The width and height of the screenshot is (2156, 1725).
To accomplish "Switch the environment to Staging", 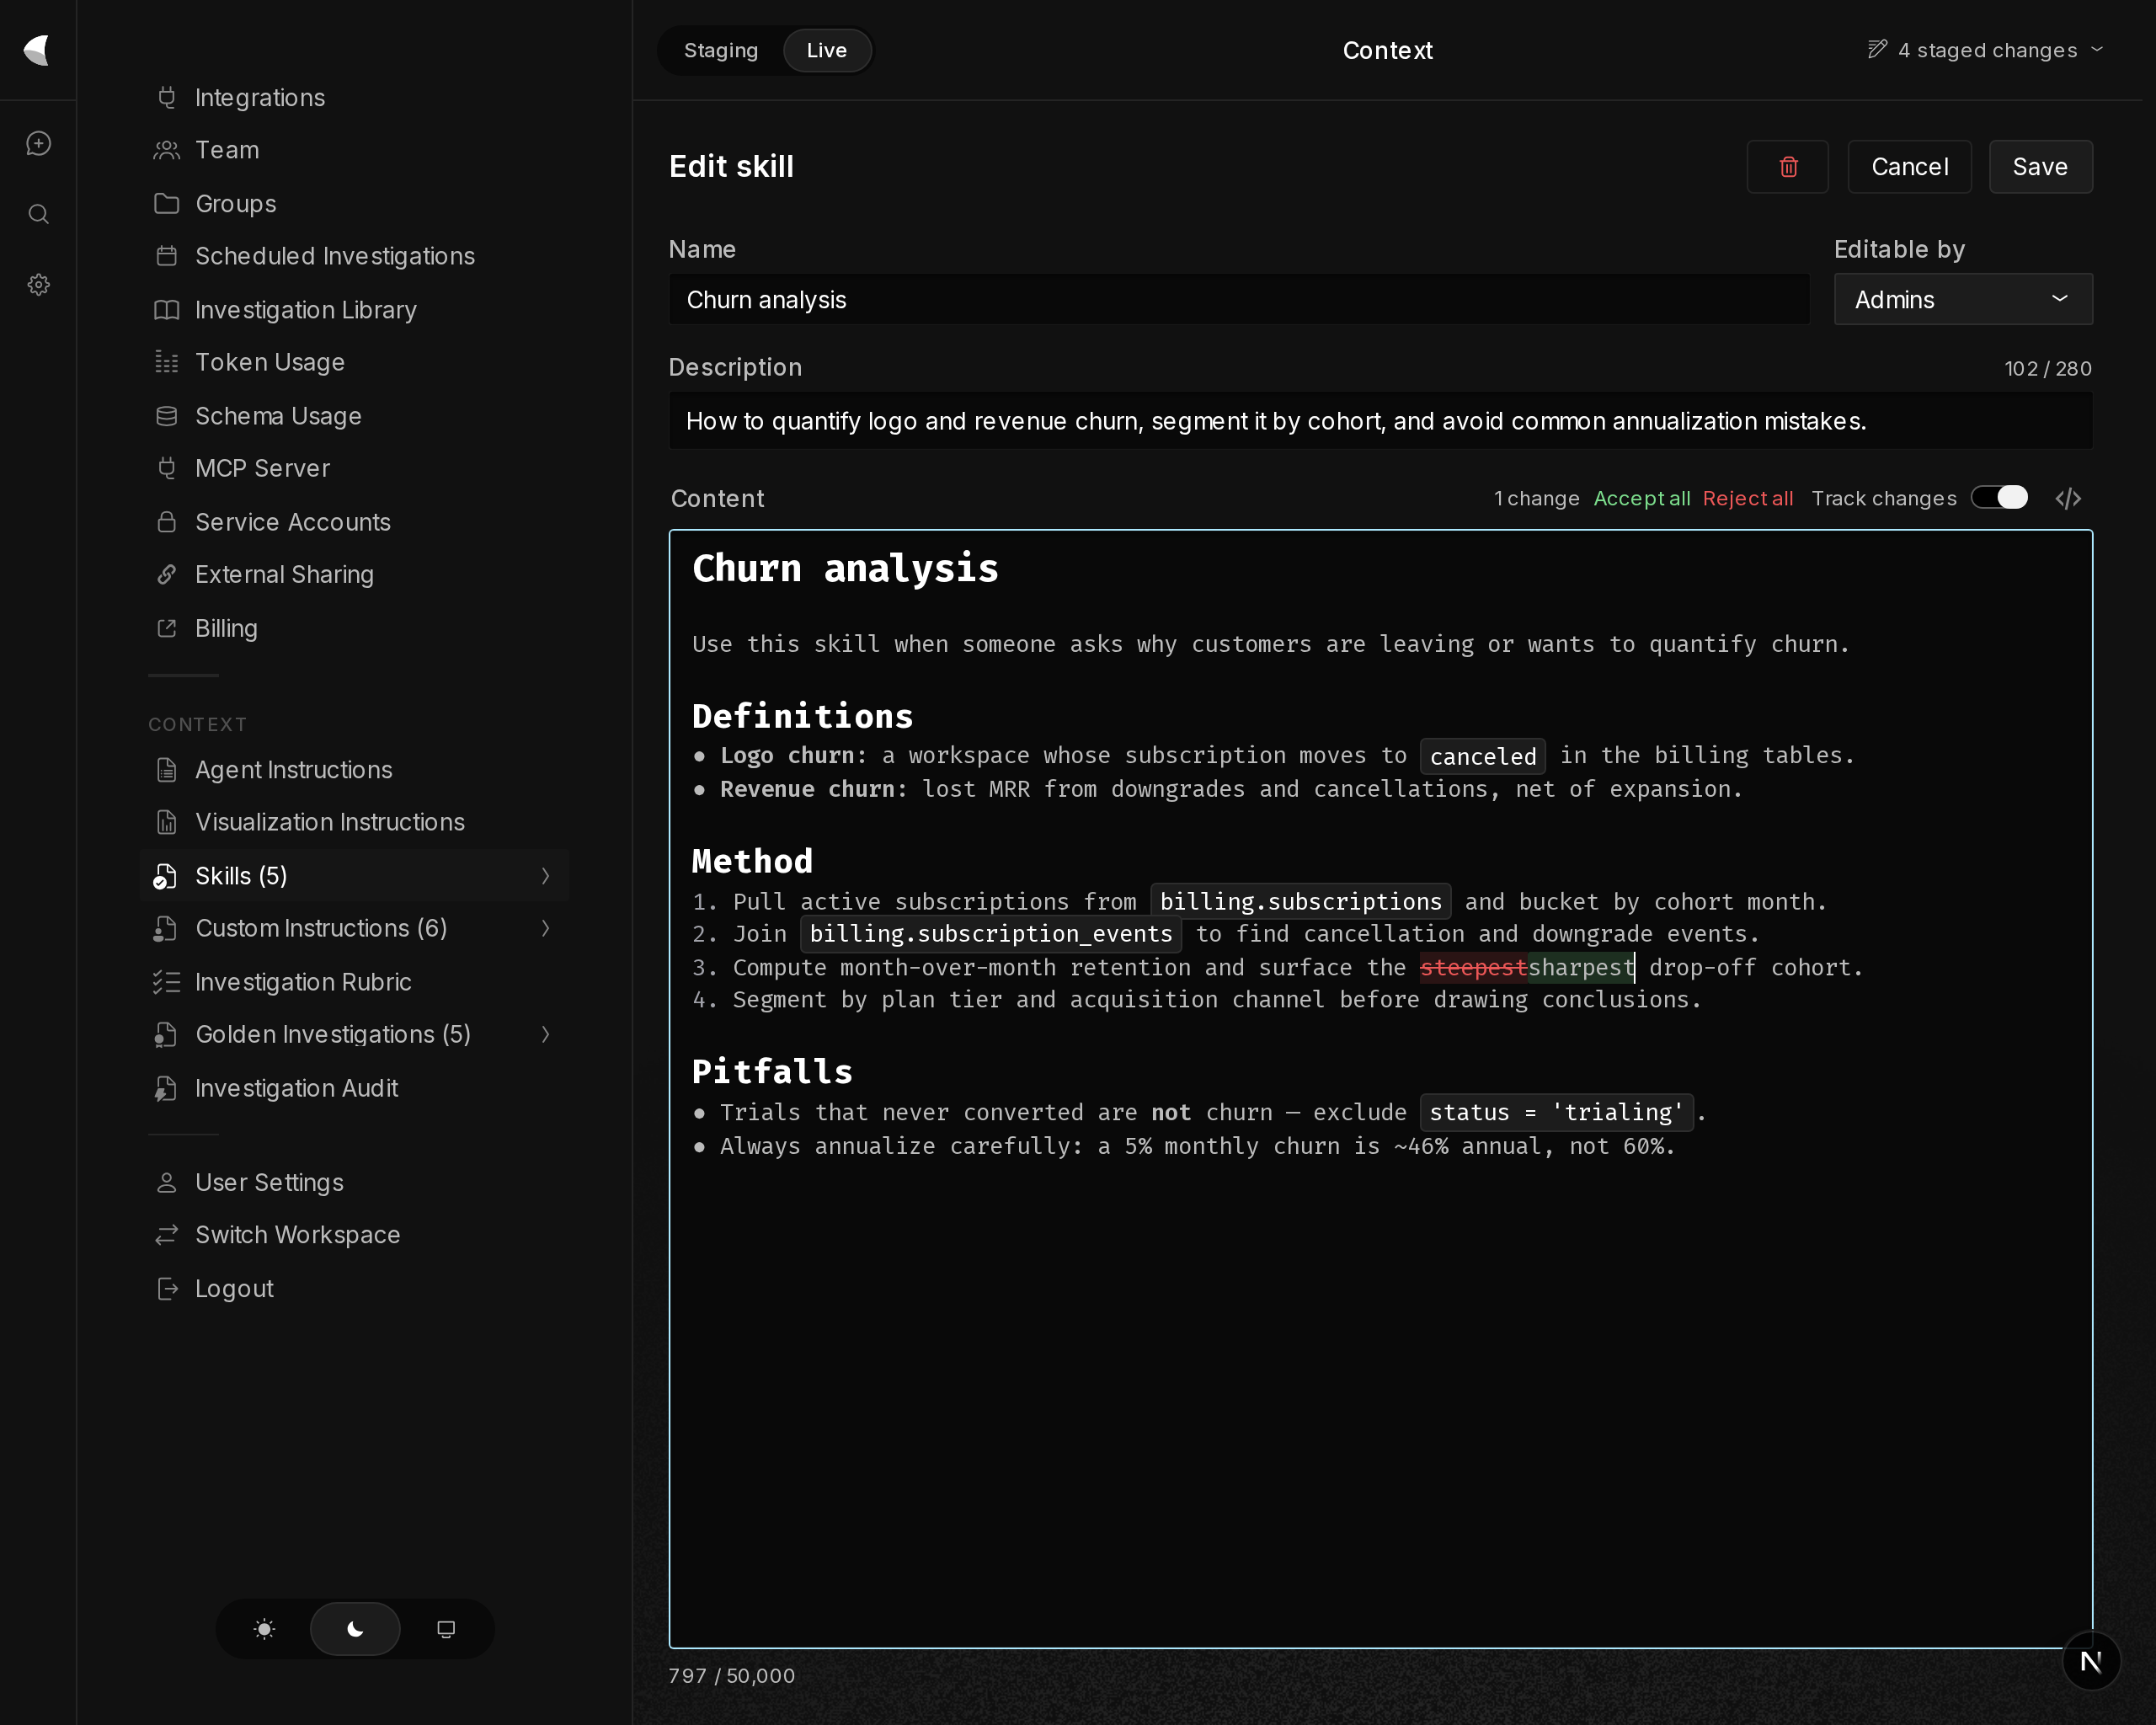I will 721,50.
